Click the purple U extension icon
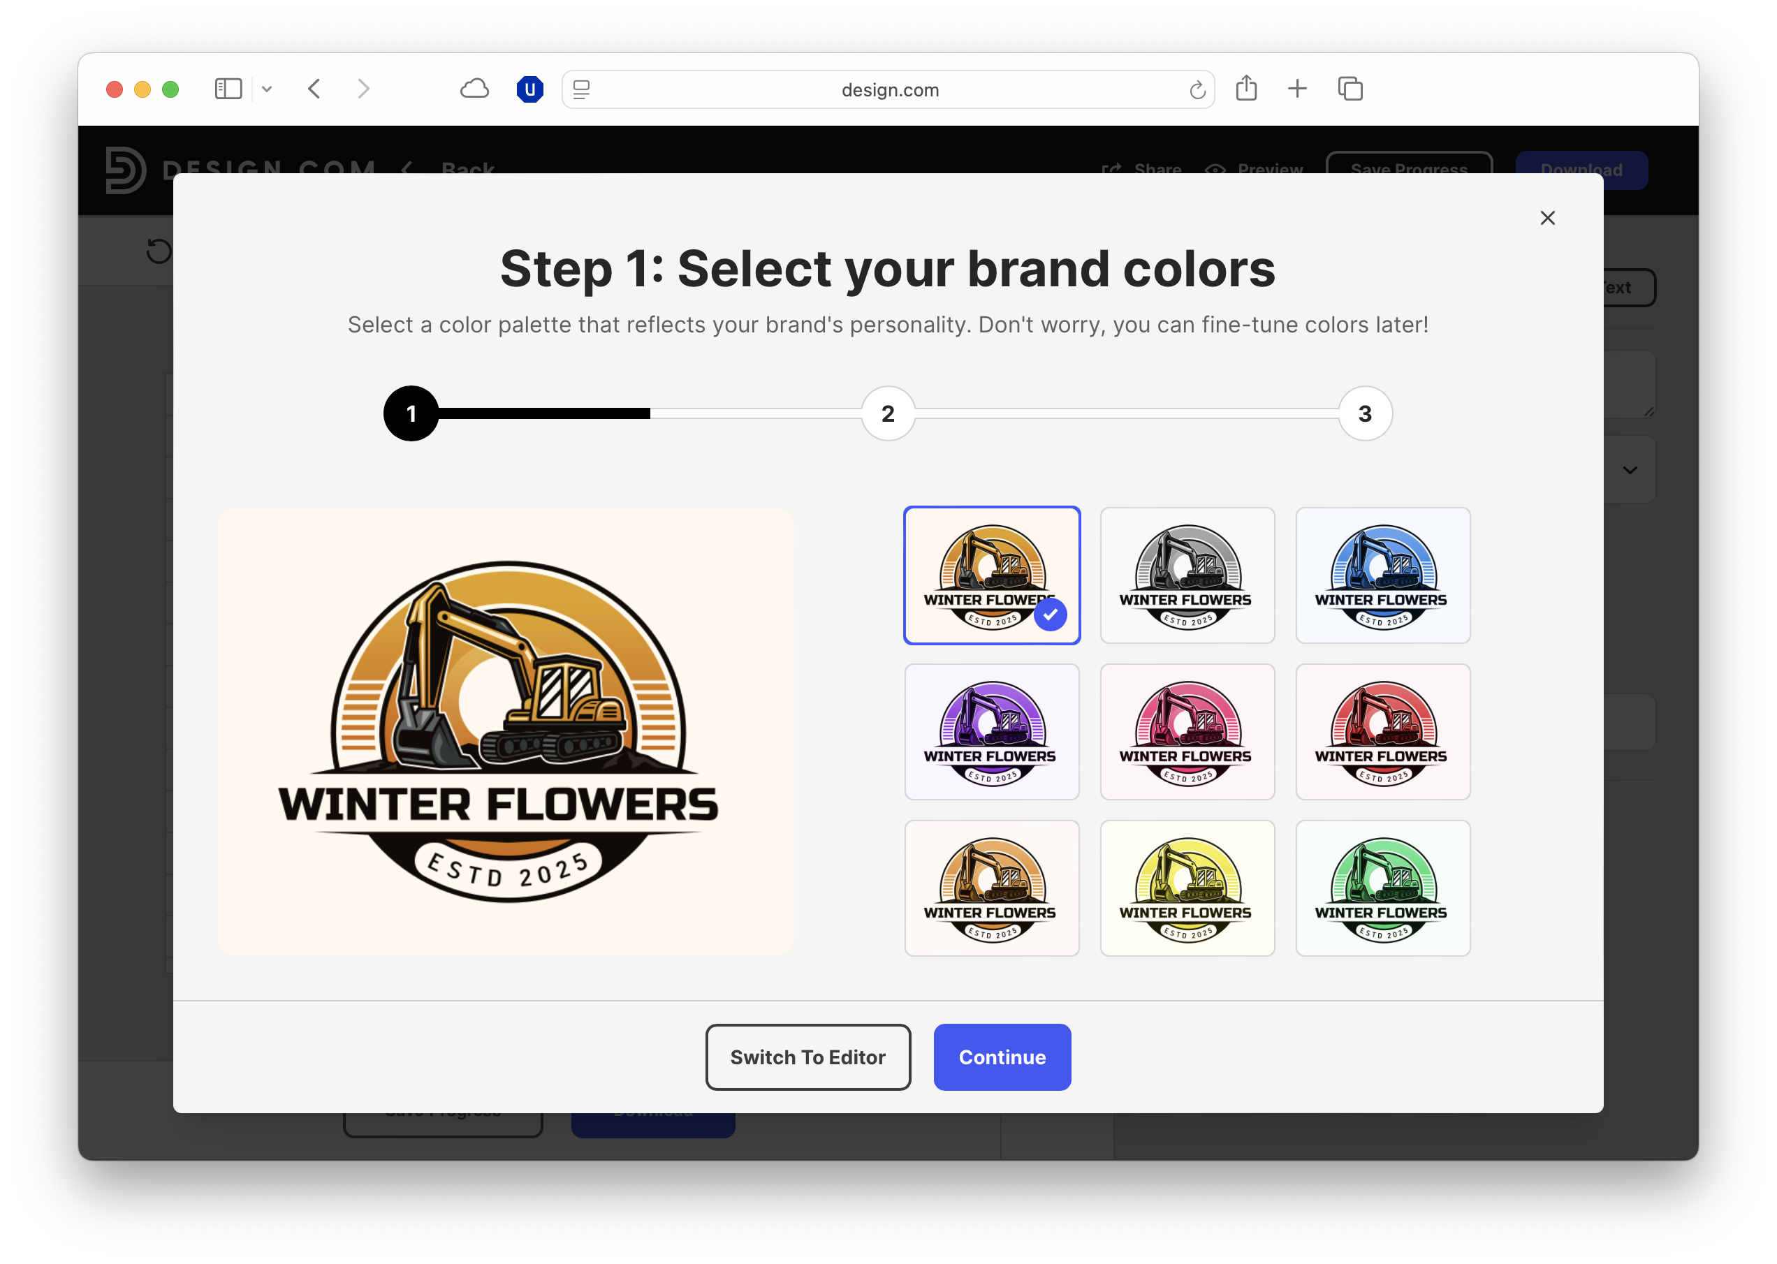Image resolution: width=1777 pixels, height=1264 pixels. 529,89
